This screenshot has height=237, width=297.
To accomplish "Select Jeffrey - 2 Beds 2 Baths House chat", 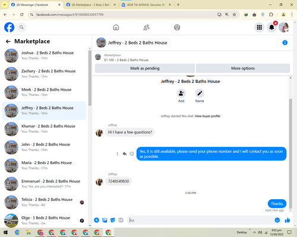I will pyautogui.click(x=44, y=111).
